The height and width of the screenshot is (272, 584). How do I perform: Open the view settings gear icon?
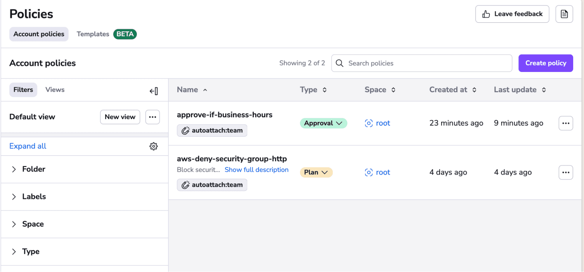click(153, 146)
